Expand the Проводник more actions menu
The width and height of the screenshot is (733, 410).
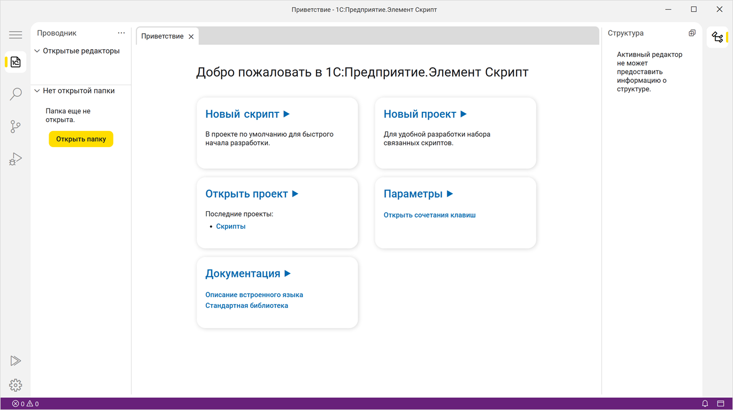click(121, 33)
